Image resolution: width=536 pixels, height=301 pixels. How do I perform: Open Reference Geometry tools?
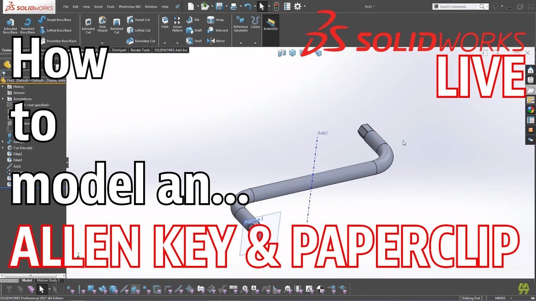point(241,24)
